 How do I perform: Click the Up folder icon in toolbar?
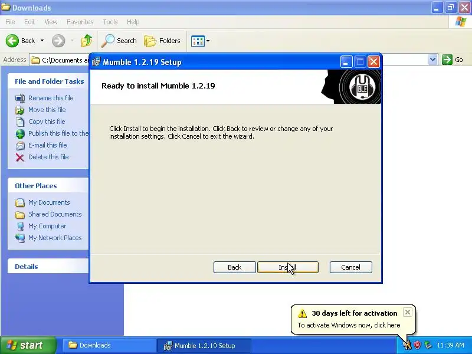87,41
